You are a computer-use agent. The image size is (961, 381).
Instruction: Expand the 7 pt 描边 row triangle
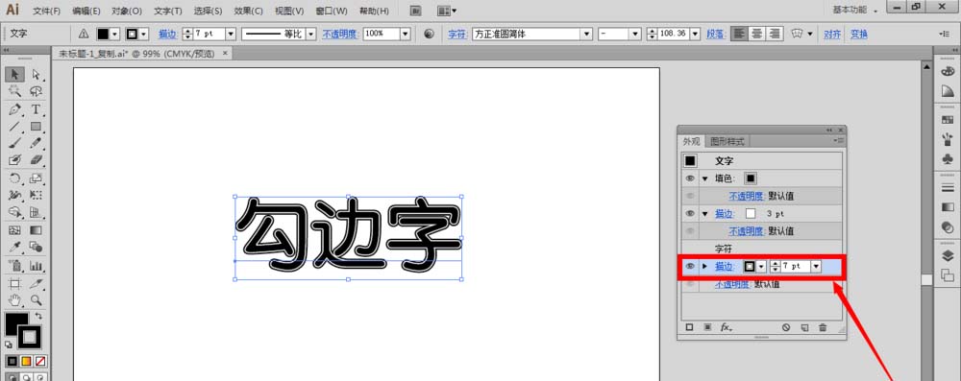click(704, 267)
